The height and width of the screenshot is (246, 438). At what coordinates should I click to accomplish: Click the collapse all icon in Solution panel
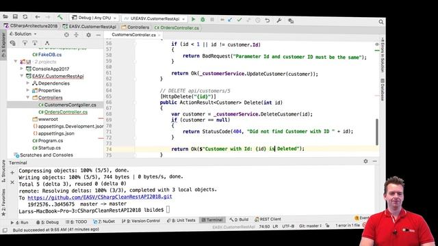tap(76, 35)
